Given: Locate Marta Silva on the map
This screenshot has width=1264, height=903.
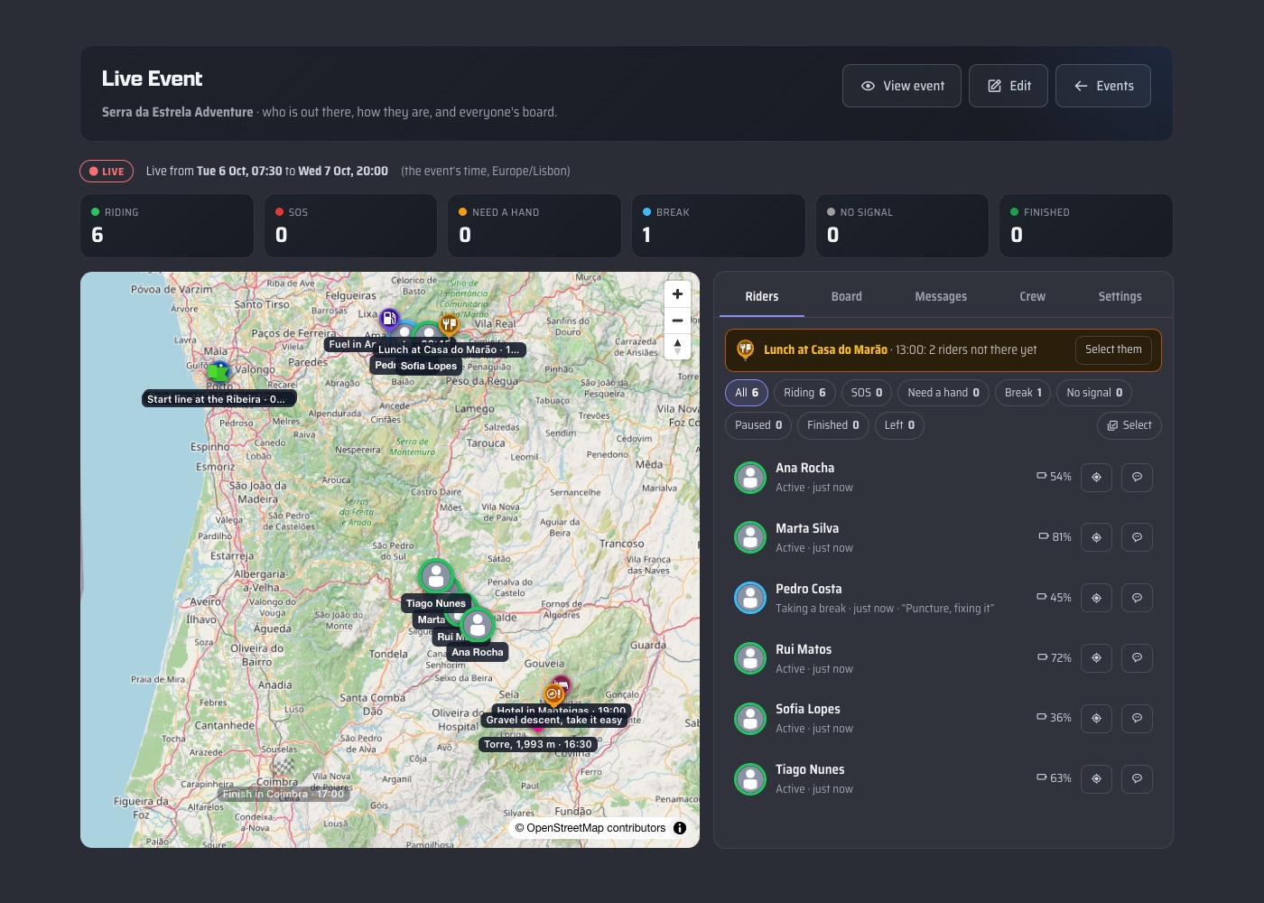Looking at the screenshot, I should [x=1096, y=537].
